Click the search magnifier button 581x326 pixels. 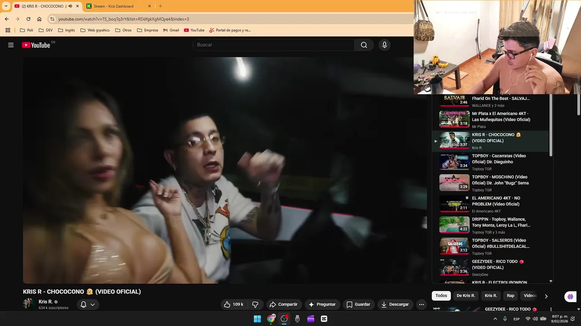(x=364, y=45)
